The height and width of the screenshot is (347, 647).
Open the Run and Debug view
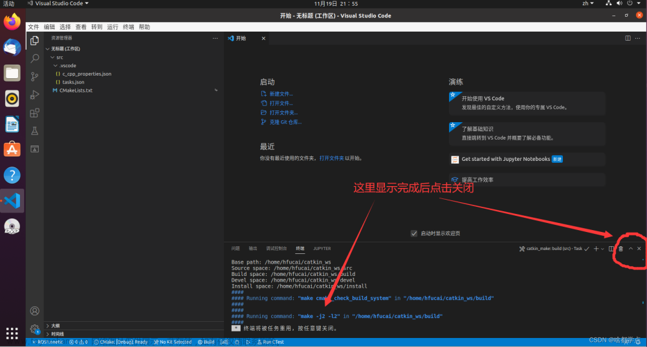pyautogui.click(x=35, y=94)
